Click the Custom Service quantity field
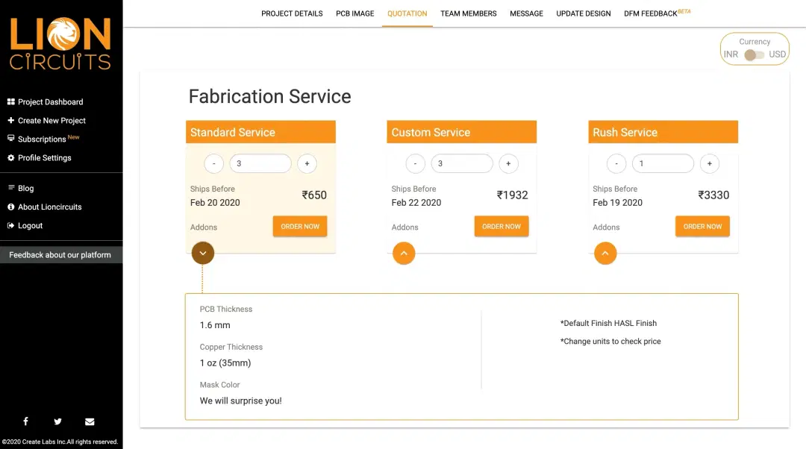Image resolution: width=806 pixels, height=449 pixels. point(462,163)
